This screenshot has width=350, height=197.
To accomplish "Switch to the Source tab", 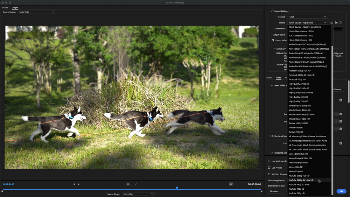I will click(x=5, y=7).
